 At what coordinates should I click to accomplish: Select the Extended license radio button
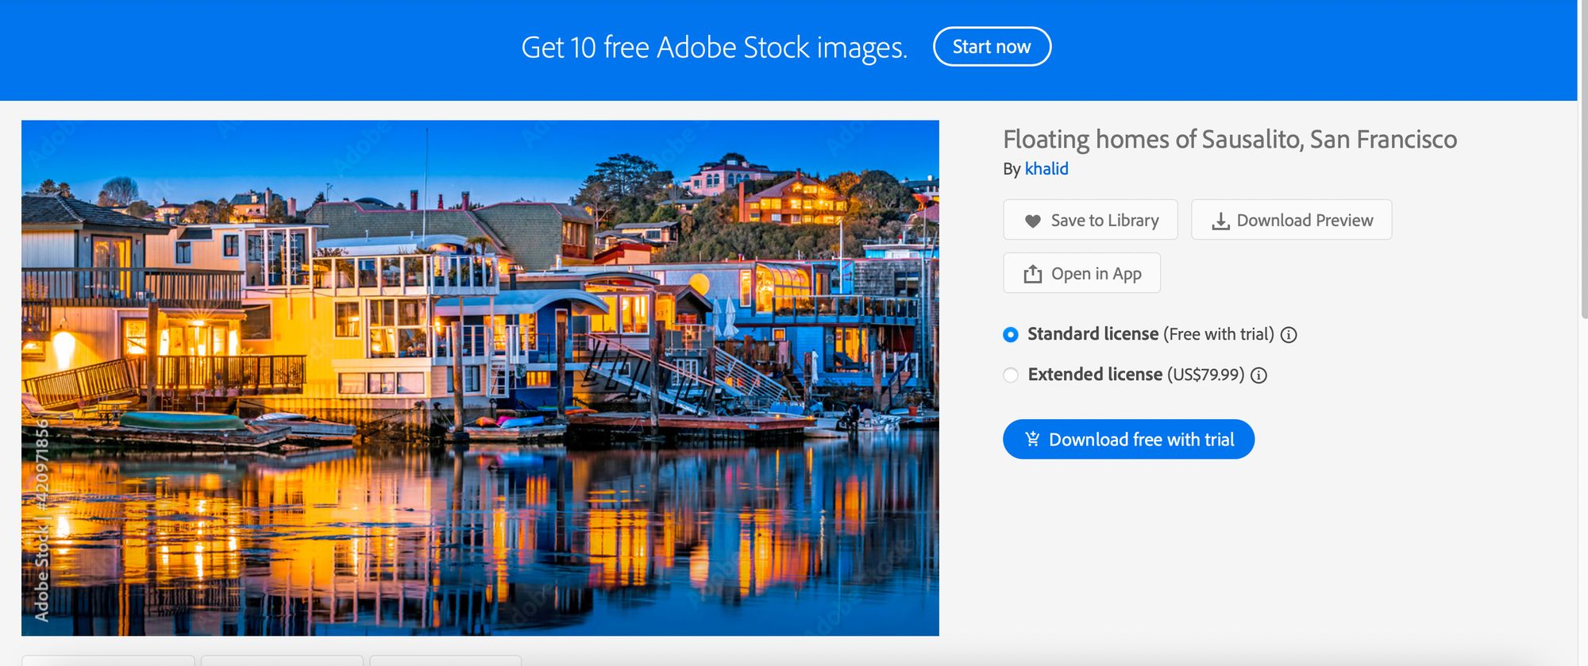pos(1010,375)
